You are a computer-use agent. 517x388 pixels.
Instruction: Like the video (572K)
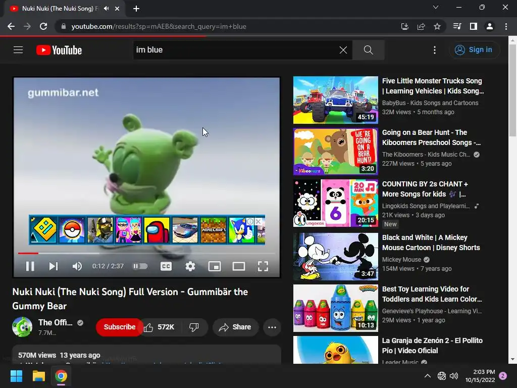[x=159, y=327]
